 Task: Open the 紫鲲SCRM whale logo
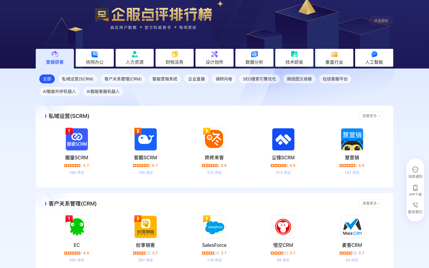(x=146, y=139)
